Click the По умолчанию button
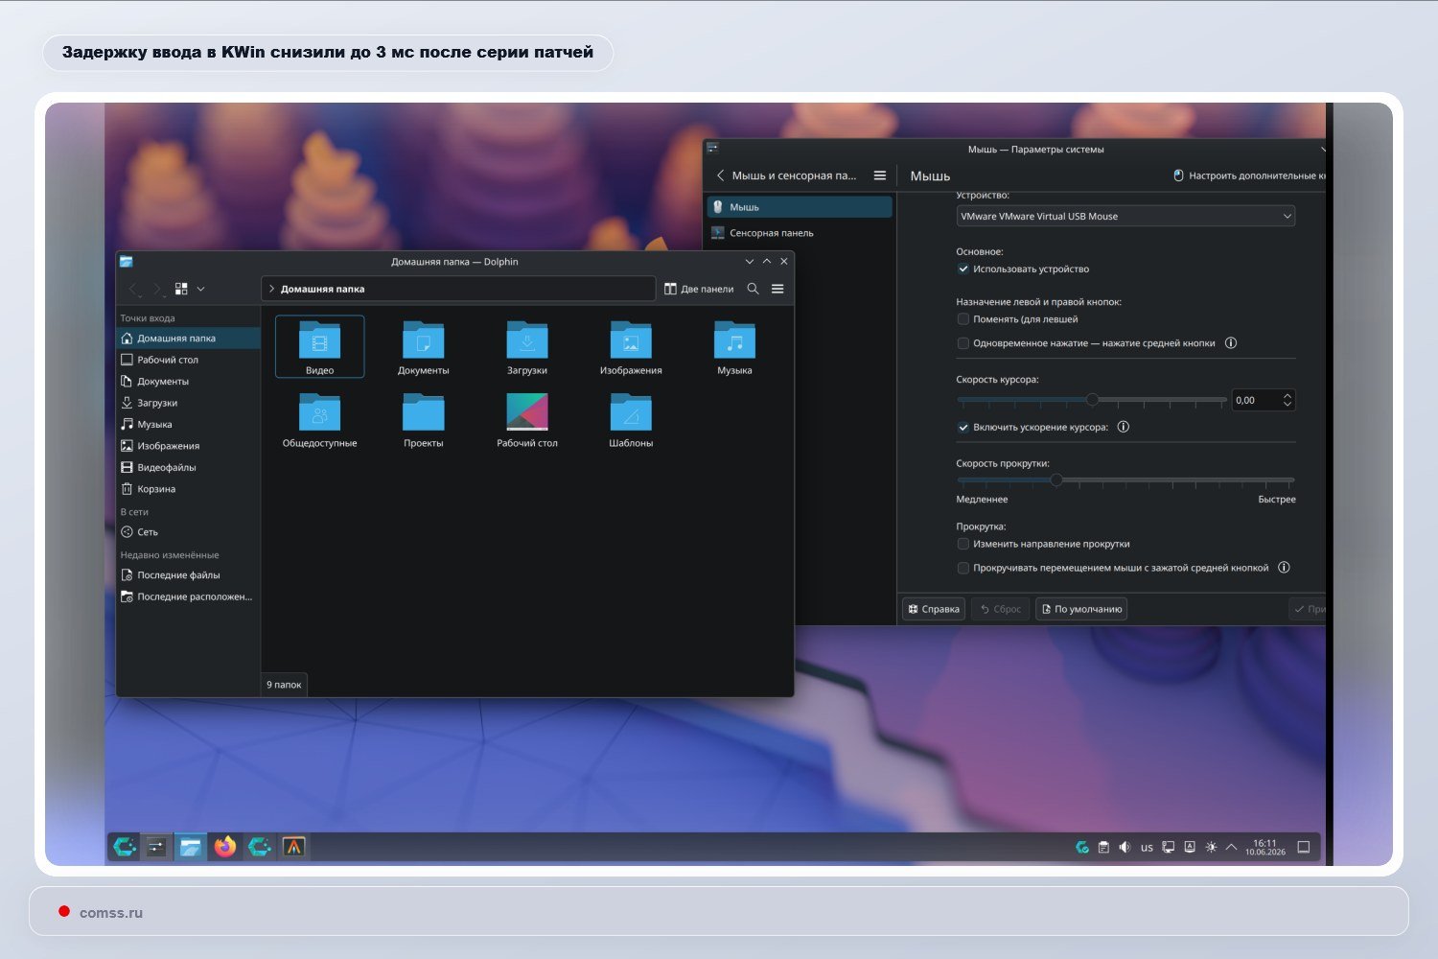The width and height of the screenshot is (1438, 959). coord(1081,609)
